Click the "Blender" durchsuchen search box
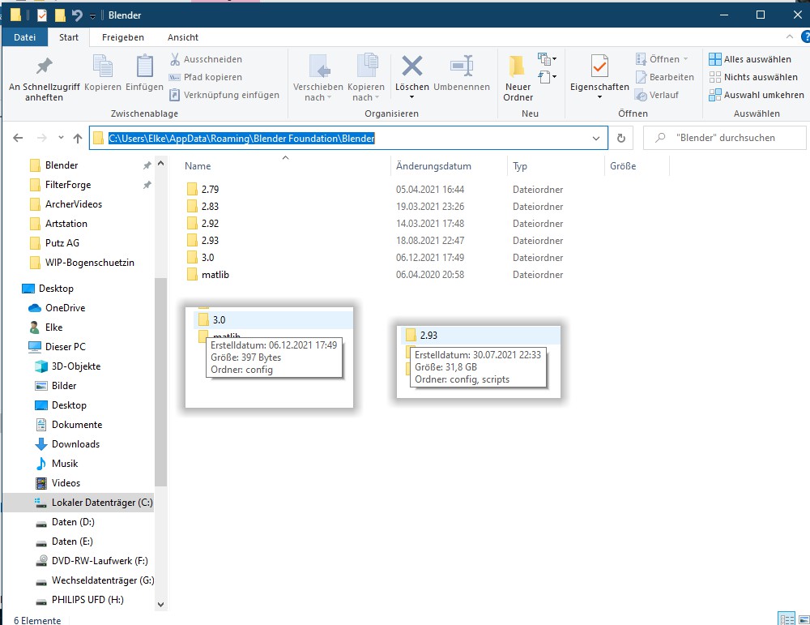The image size is (810, 625). click(x=724, y=138)
